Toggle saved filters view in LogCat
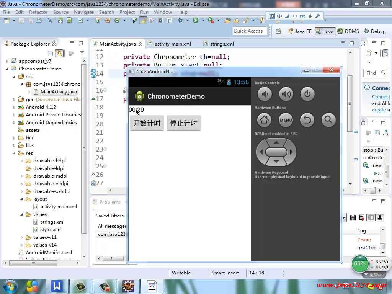This screenshot has width=392, height=294. (x=371, y=217)
